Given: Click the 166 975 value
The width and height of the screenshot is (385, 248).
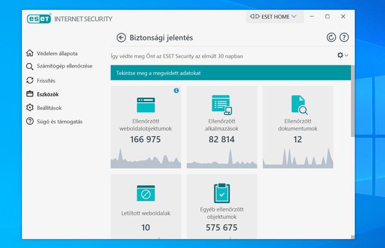Looking at the screenshot, I should 146,139.
